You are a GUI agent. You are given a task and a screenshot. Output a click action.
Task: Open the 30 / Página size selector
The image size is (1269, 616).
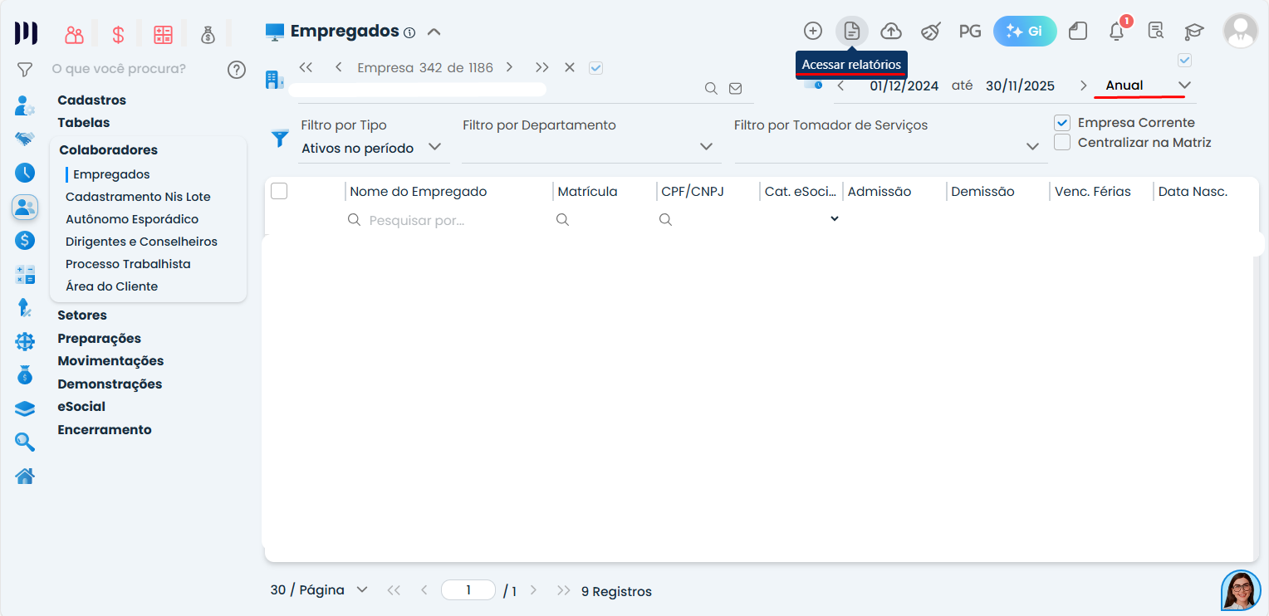coord(318,590)
